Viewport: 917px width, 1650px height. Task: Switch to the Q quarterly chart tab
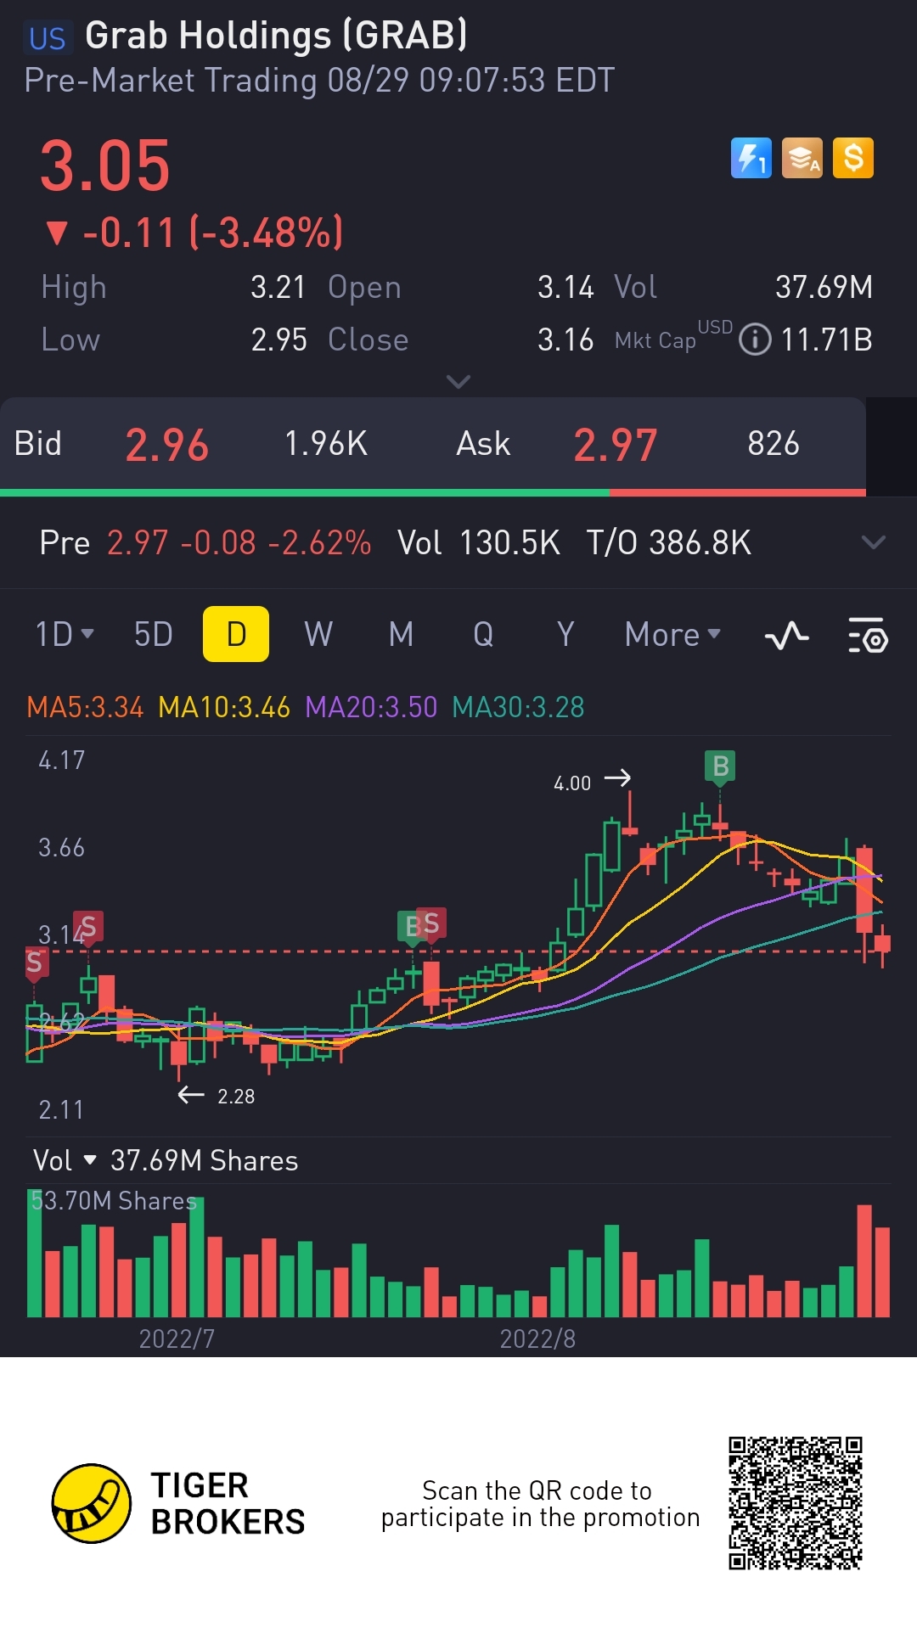pyautogui.click(x=483, y=634)
